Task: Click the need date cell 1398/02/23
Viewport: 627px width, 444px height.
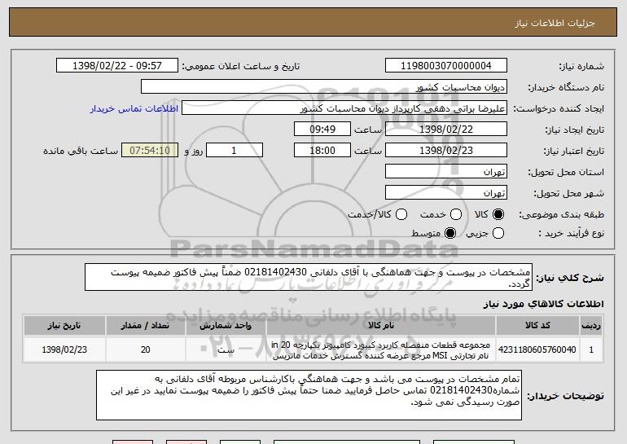Action: click(64, 349)
